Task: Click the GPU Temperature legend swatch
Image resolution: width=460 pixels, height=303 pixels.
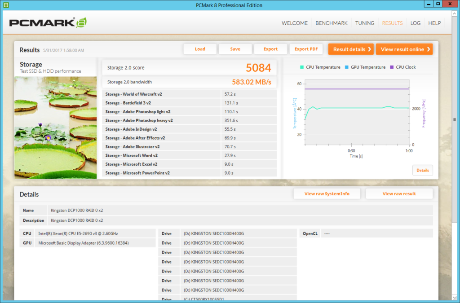Action: [x=347, y=67]
